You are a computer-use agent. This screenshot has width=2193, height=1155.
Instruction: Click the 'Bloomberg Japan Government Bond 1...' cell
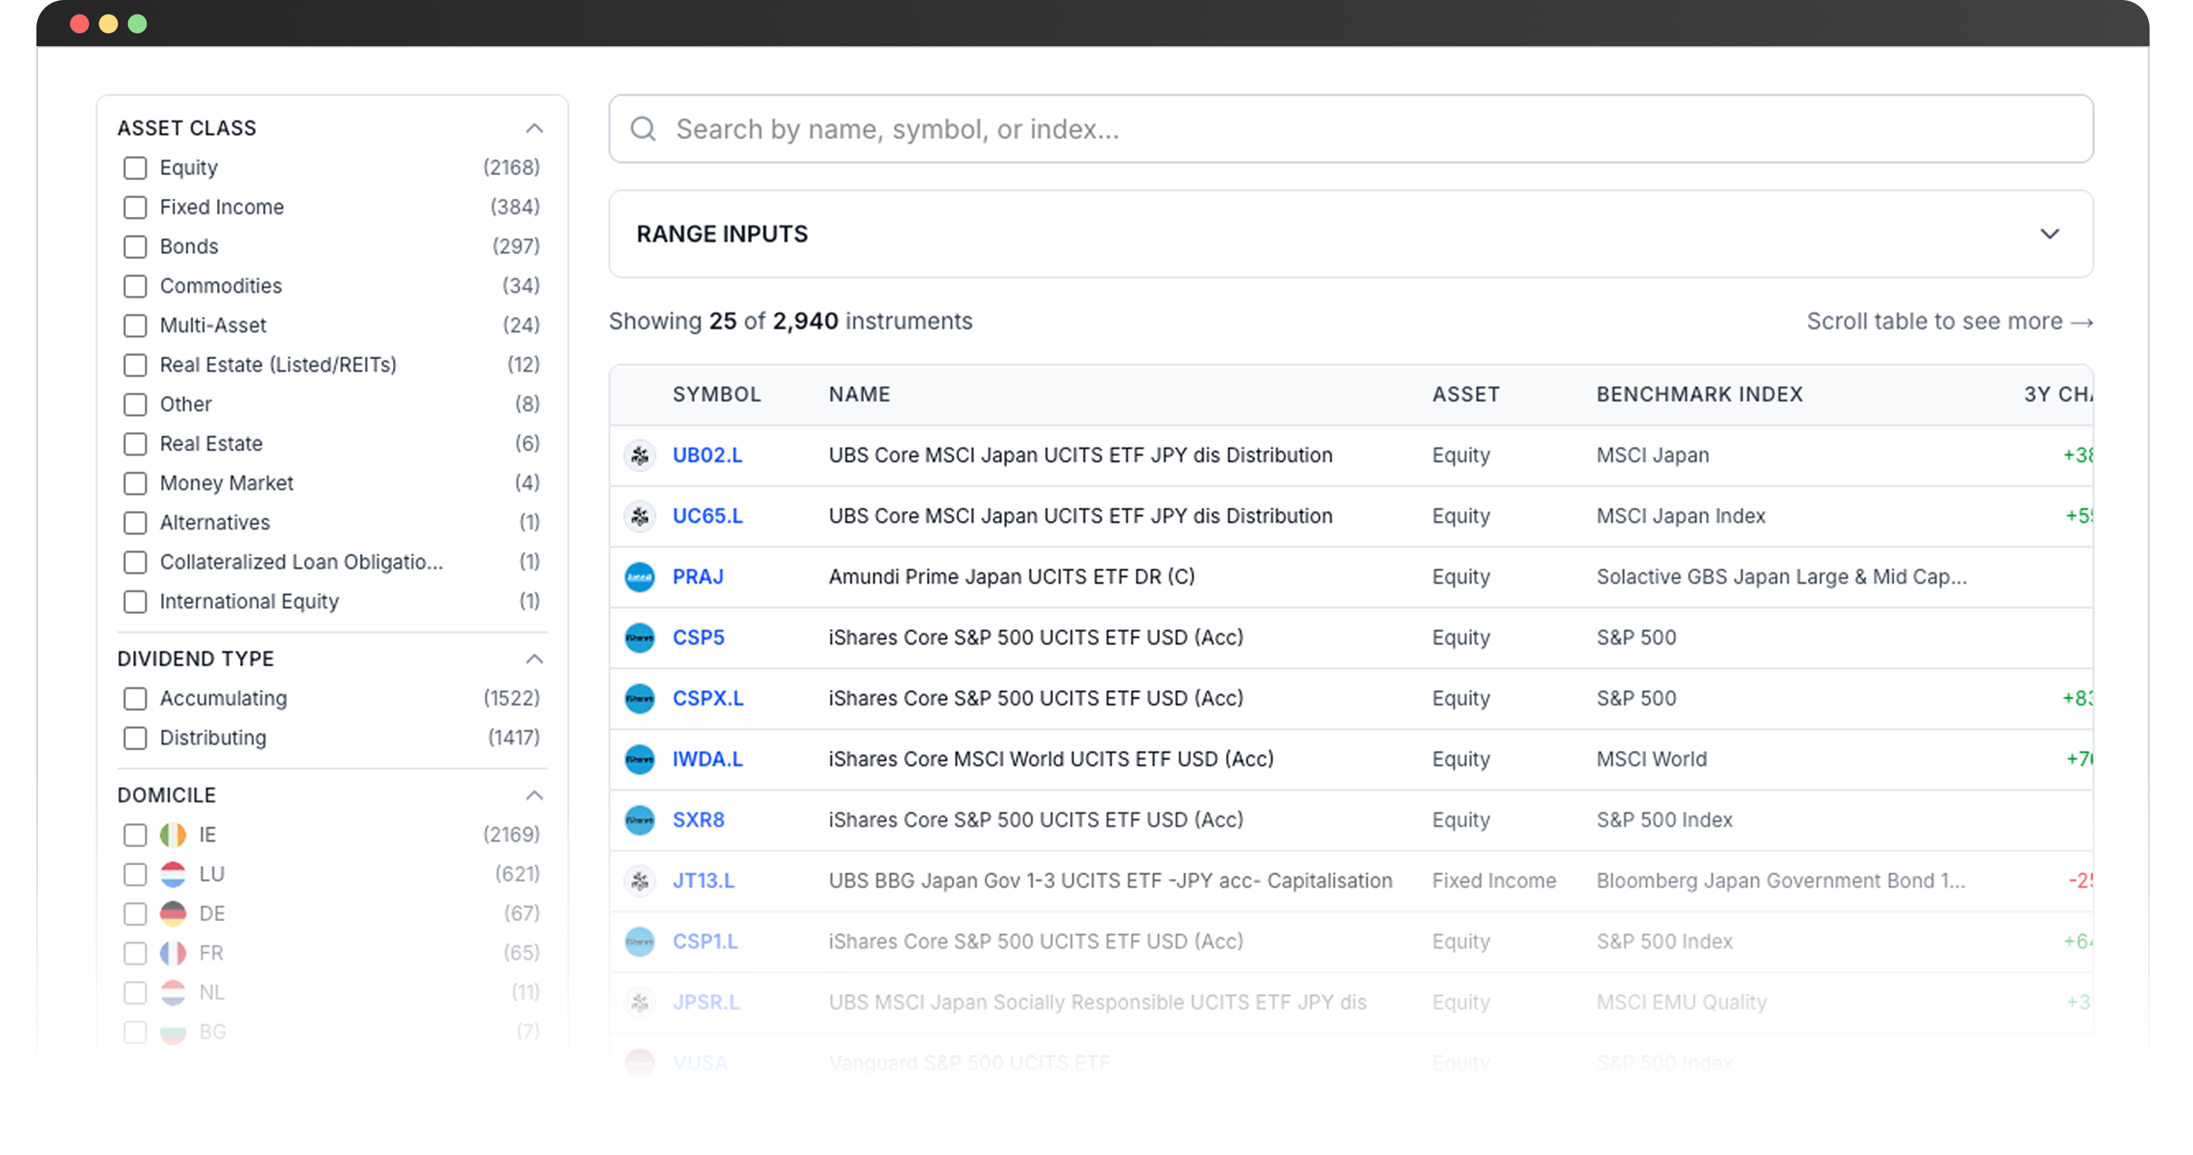tap(1781, 881)
